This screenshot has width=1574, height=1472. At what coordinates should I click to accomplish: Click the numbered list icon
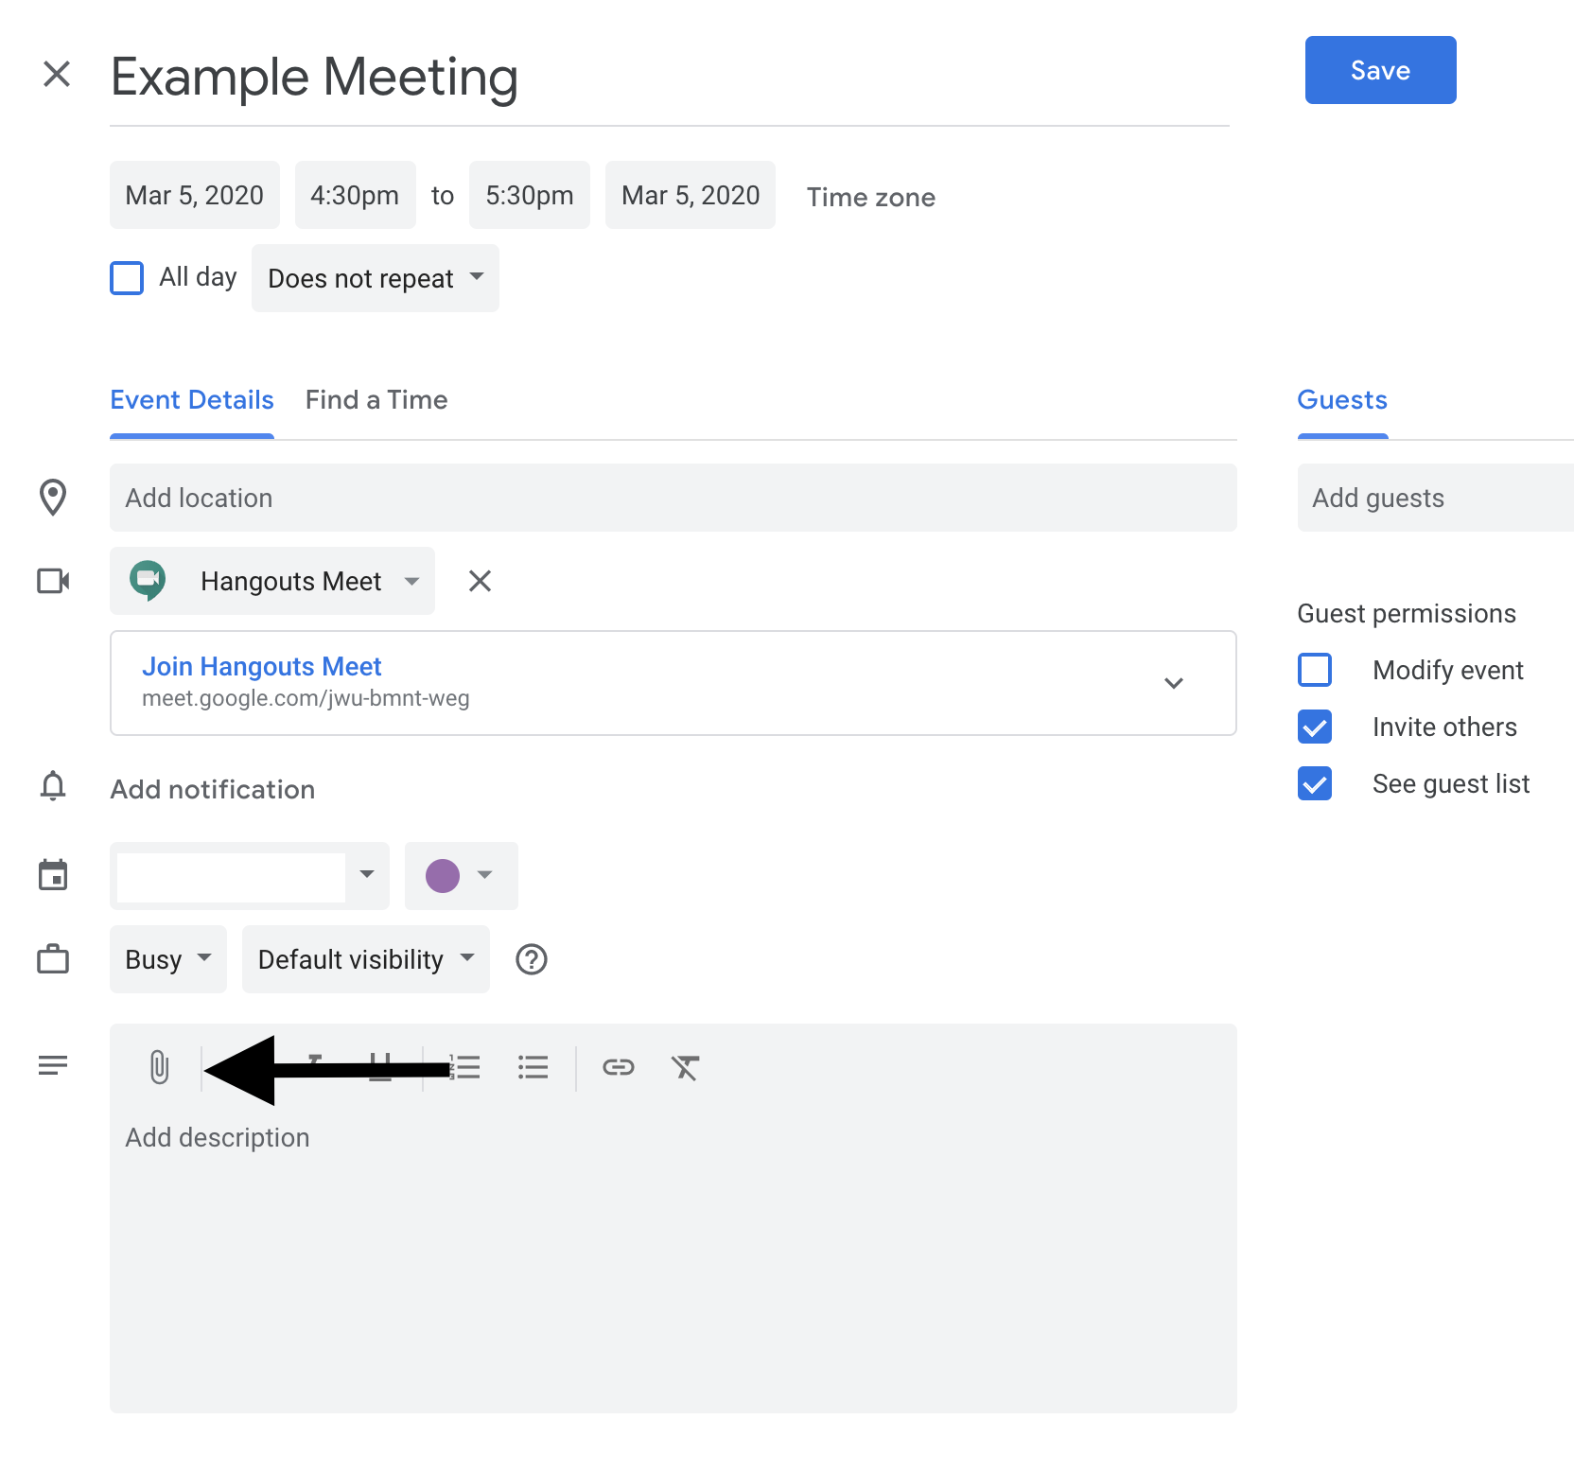pos(465,1067)
